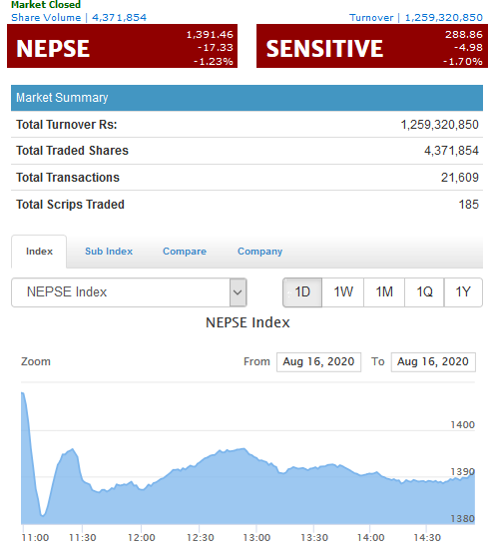Click the Total Traded Shares label
Viewport: 489px width, 551px height.
click(73, 151)
